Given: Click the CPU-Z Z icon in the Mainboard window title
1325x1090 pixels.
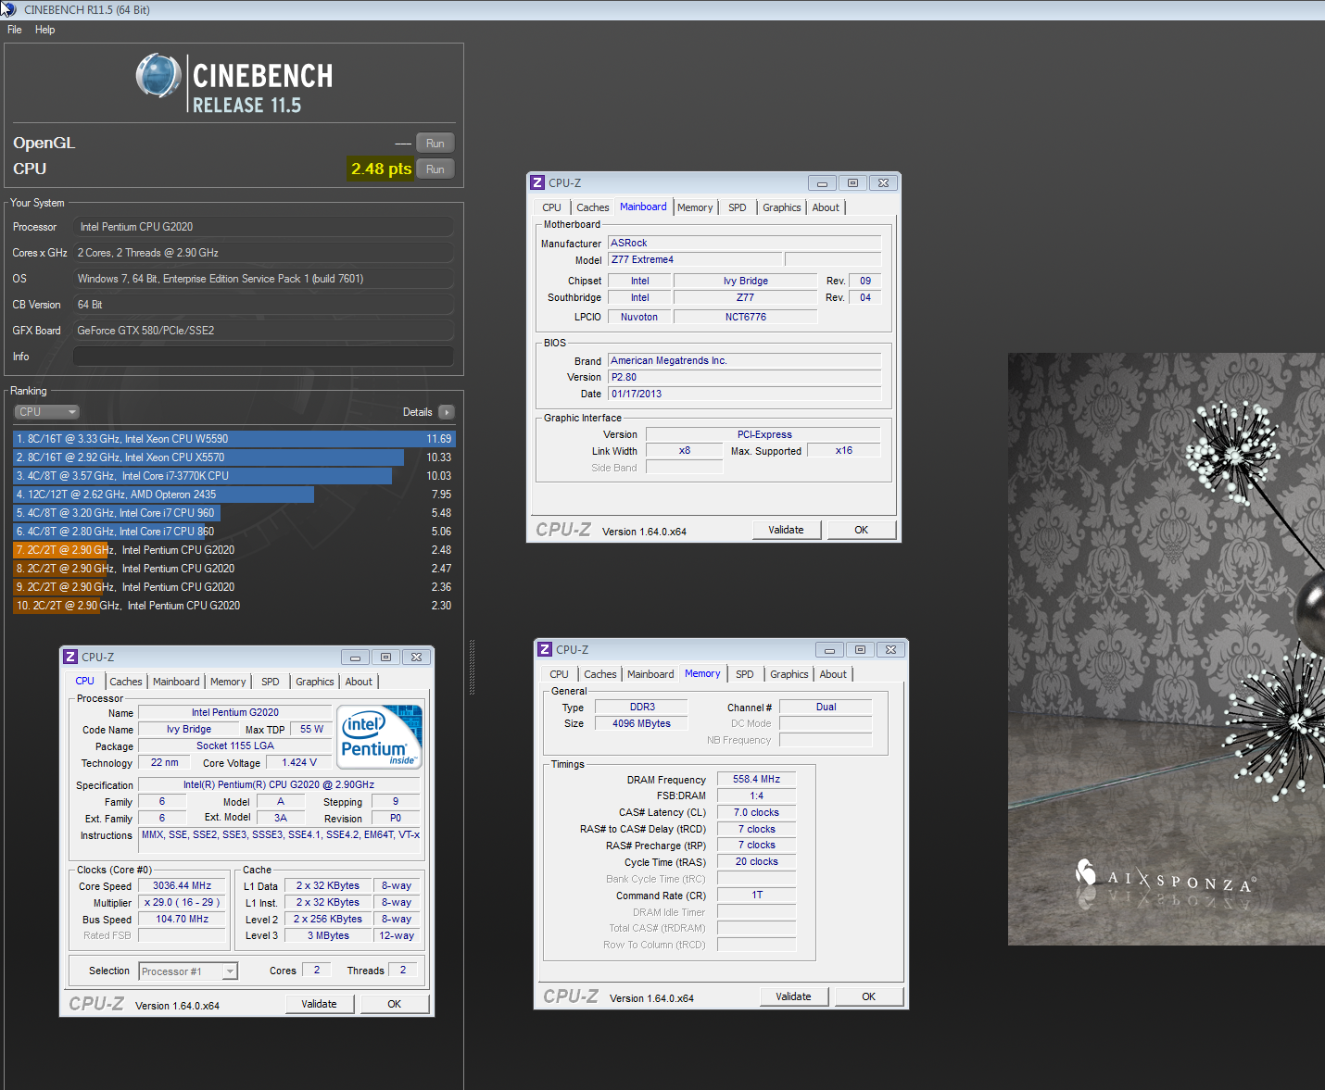Looking at the screenshot, I should (x=537, y=183).
